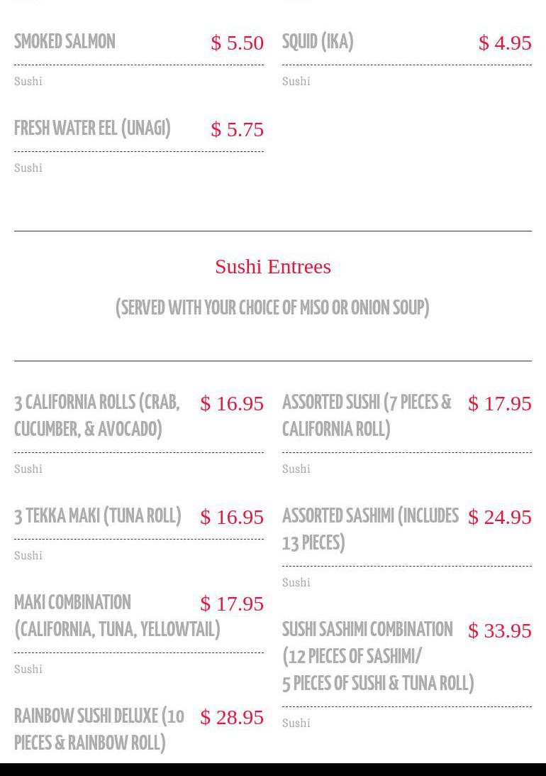This screenshot has height=776, width=546.
Task: Select the Squid (Ika) item title
Action: (x=318, y=43)
